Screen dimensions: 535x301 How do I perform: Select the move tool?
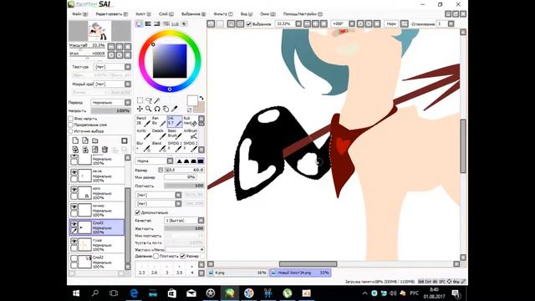click(140, 109)
